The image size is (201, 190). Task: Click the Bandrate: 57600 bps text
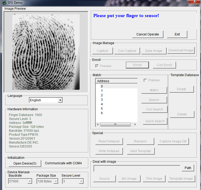24,131
